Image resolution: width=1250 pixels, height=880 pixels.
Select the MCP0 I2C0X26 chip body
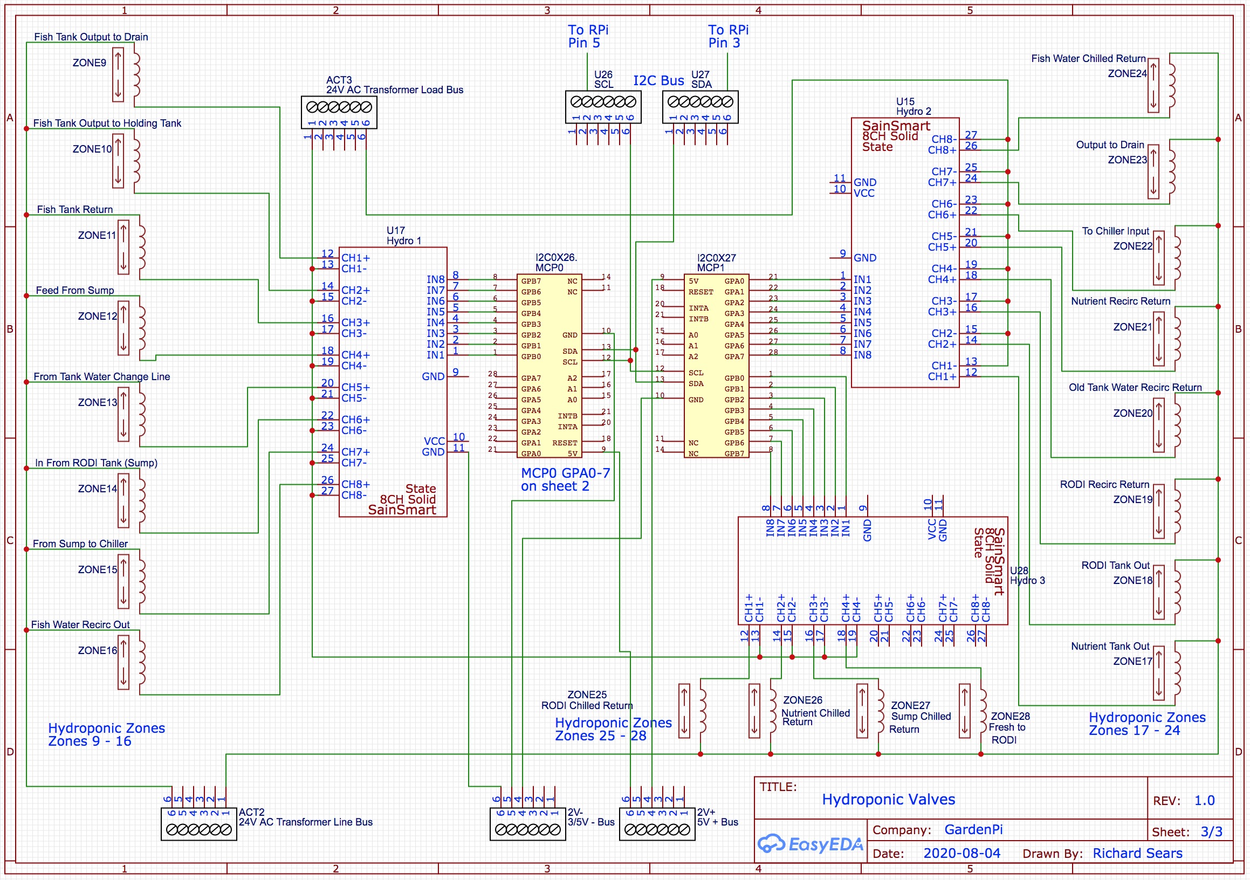click(x=550, y=366)
